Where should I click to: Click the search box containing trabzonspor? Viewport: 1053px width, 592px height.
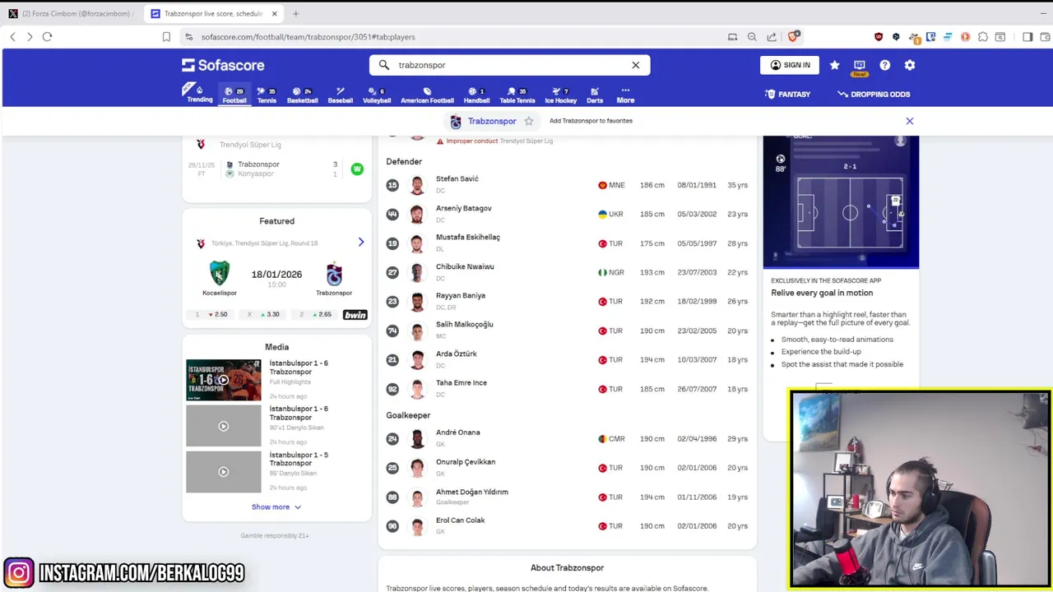[510, 65]
